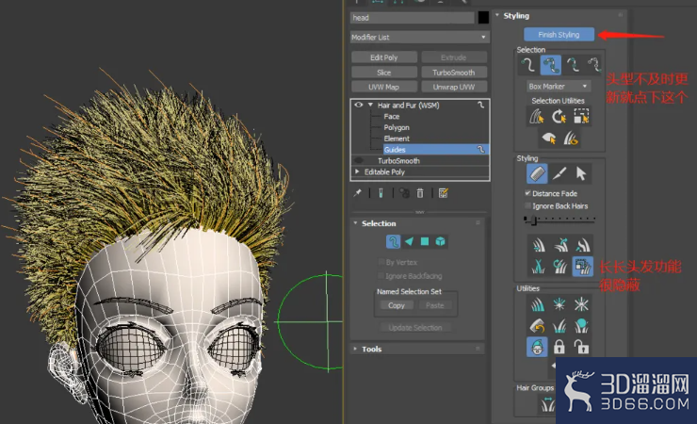Select the Face sub-object level
Viewport: 697px width, 424px height.
392,117
